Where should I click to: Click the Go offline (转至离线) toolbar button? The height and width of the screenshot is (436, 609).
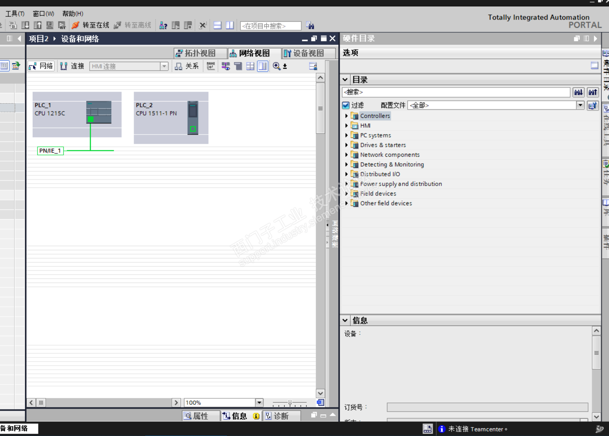pos(133,25)
